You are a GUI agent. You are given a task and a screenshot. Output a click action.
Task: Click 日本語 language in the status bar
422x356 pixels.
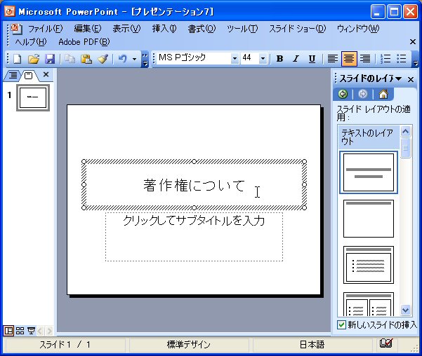pyautogui.click(x=312, y=345)
